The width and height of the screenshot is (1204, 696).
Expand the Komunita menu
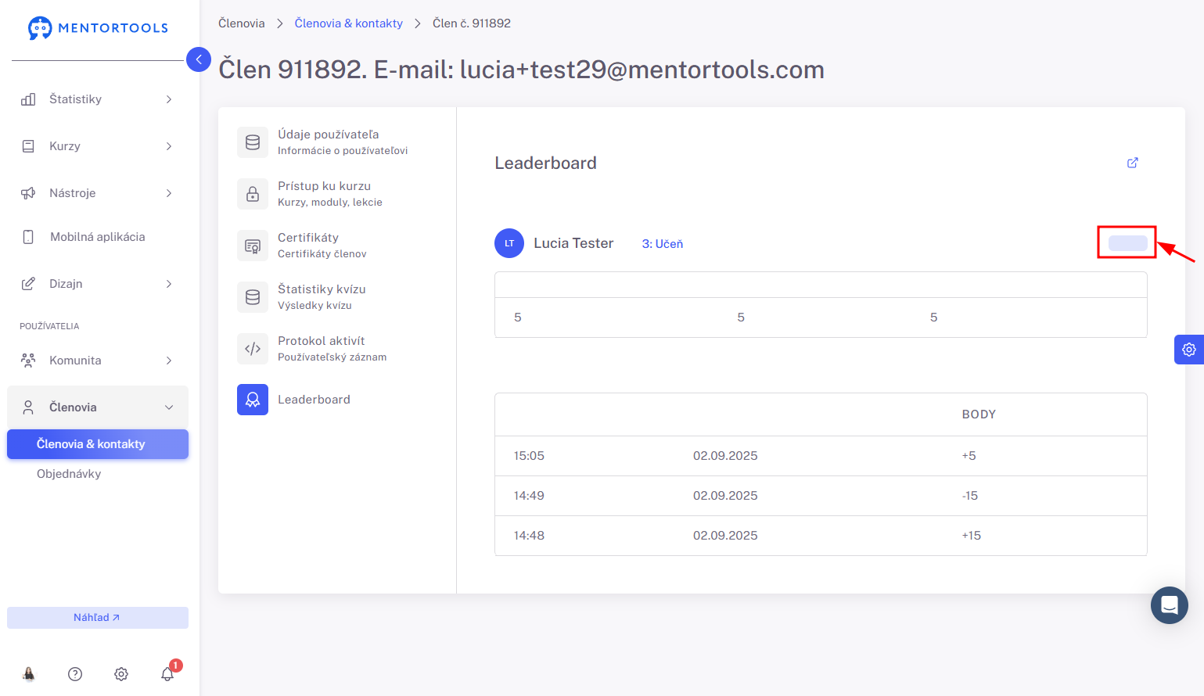97,361
